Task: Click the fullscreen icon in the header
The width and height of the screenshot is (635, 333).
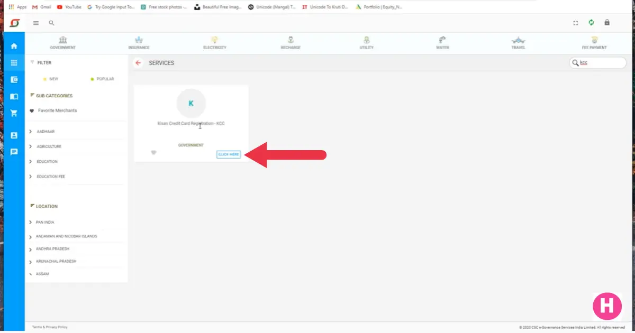Action: tap(575, 23)
